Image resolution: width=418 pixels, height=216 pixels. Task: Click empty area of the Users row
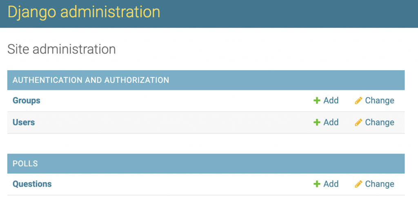[173, 122]
